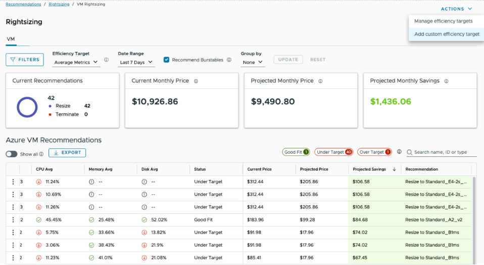This screenshot has height=265, width=484.
Task: Toggle the Under Target filter badge
Action: pyautogui.click(x=333, y=152)
